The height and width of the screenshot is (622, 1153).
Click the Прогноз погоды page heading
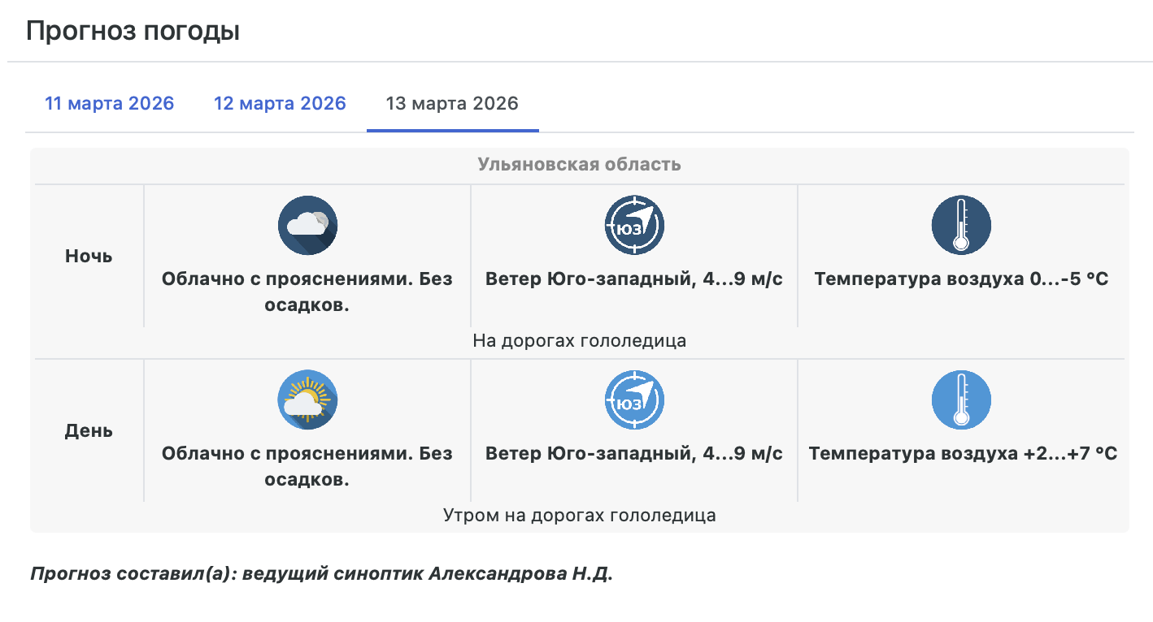click(x=133, y=31)
